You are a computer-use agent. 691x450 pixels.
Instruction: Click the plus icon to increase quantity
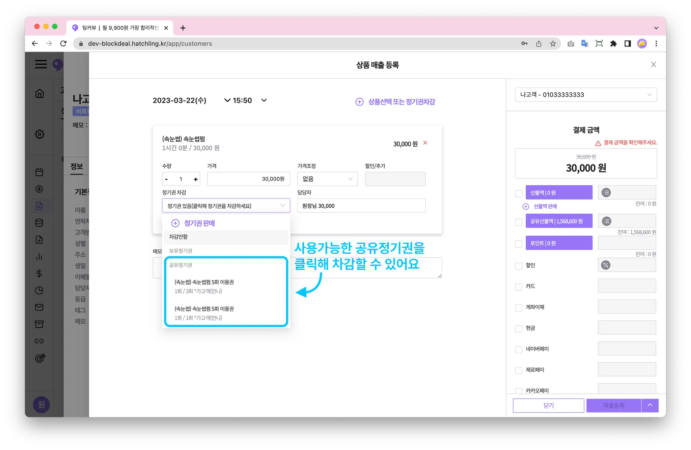tap(196, 179)
